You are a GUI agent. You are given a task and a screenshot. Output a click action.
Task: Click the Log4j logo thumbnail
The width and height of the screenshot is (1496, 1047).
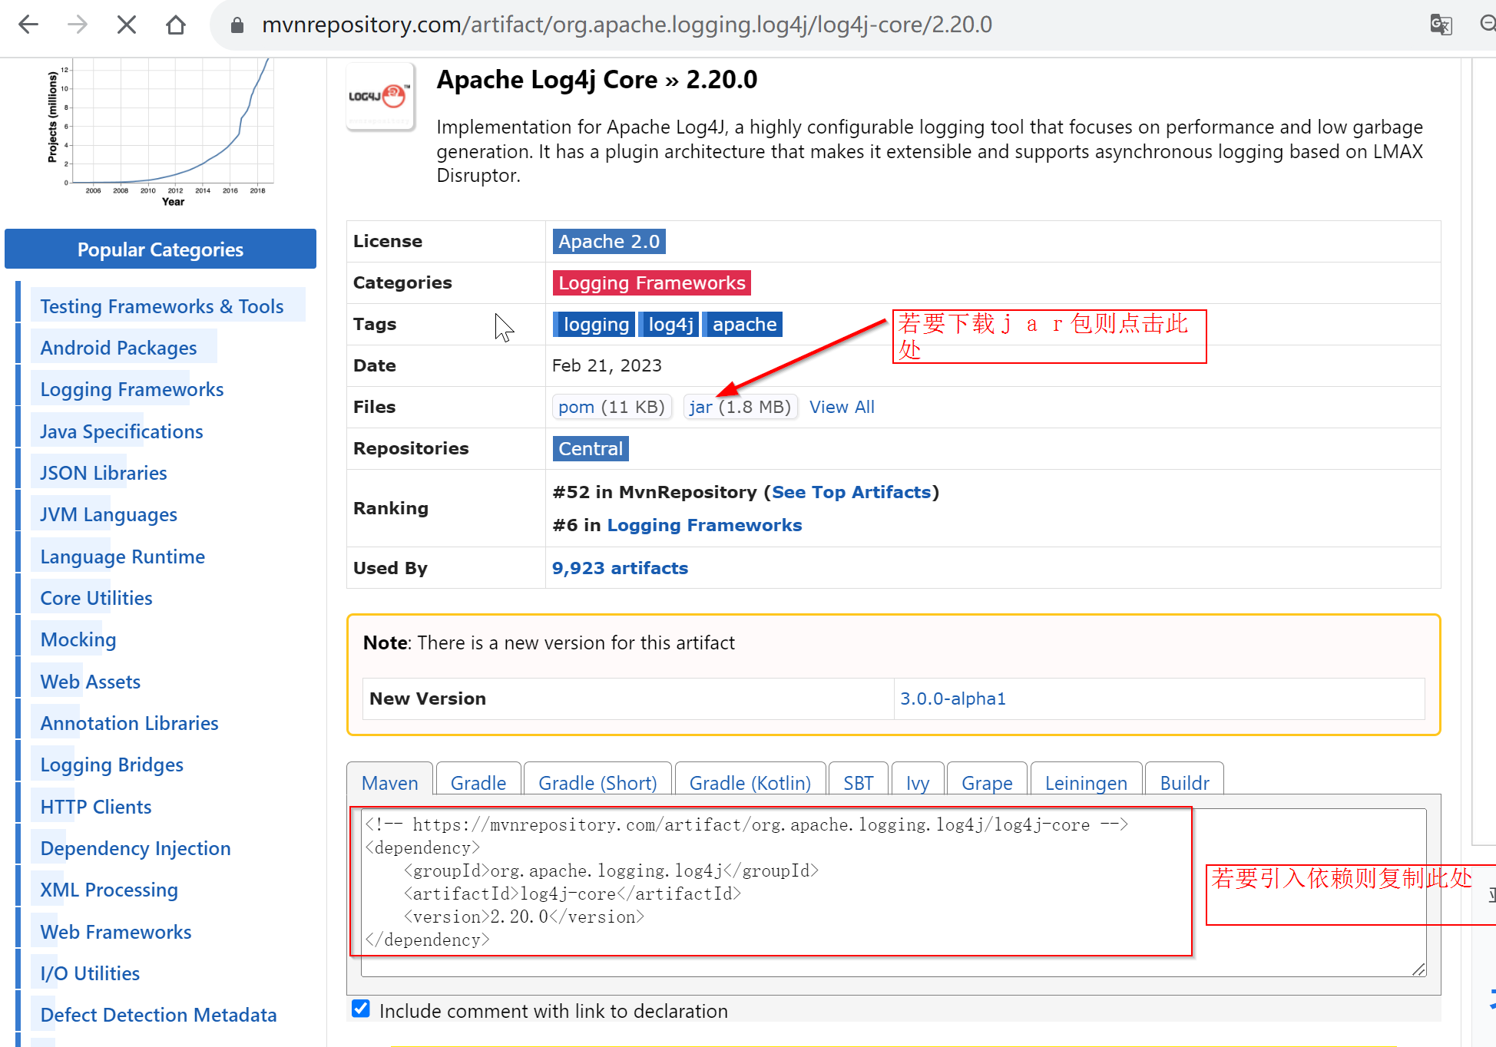pos(380,97)
